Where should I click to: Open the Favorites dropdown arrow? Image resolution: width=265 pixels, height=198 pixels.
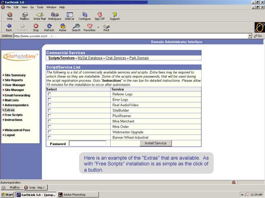click(x=98, y=28)
